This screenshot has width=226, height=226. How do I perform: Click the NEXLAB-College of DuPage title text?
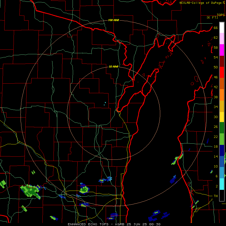[201, 3]
